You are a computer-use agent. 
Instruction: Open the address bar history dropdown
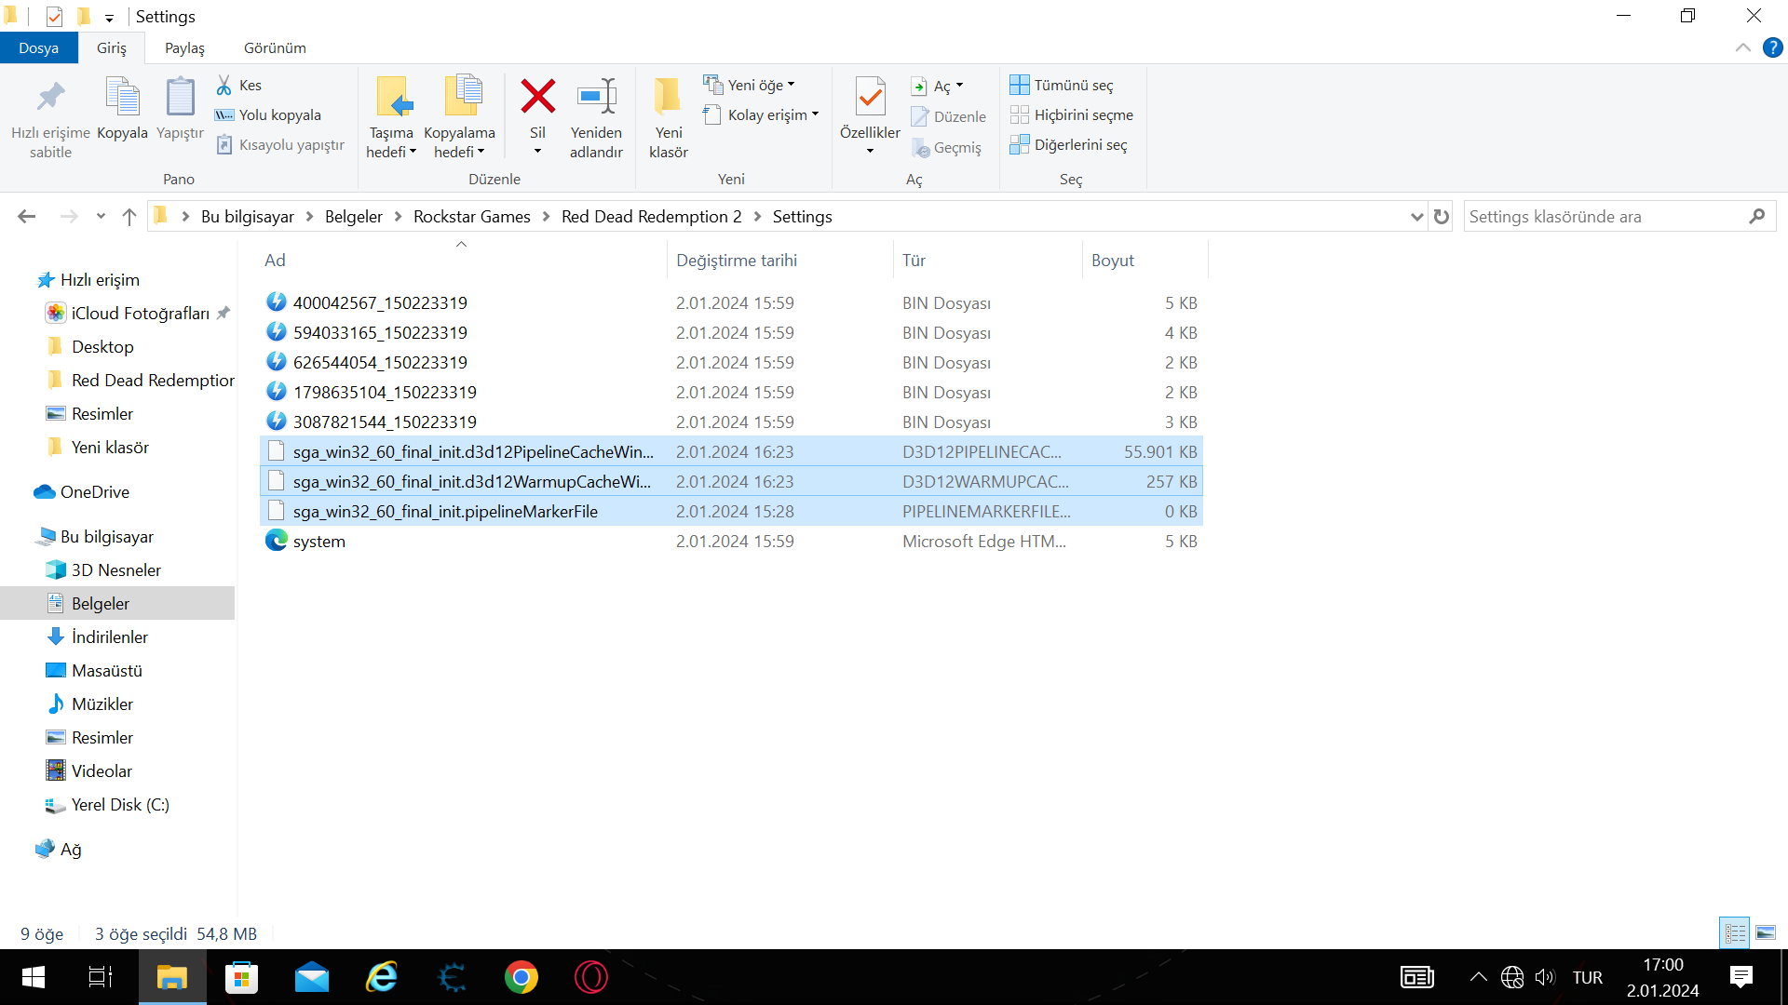[x=1416, y=217]
